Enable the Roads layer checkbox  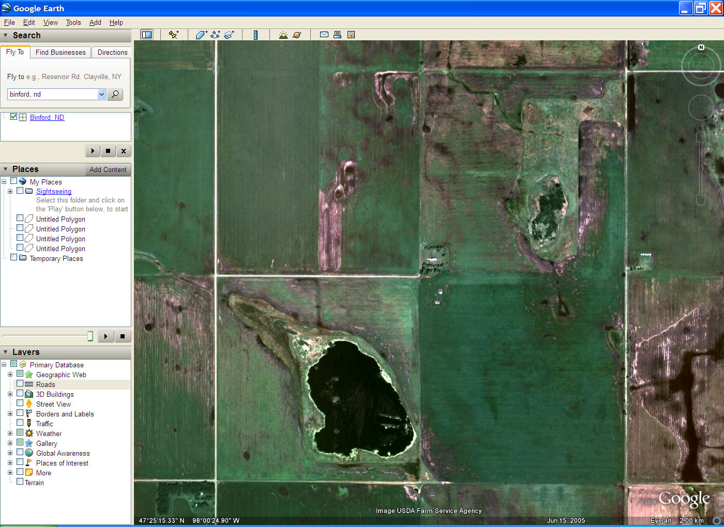(20, 383)
